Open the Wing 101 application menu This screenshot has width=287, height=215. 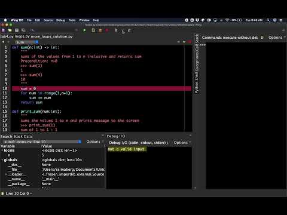click(17, 20)
